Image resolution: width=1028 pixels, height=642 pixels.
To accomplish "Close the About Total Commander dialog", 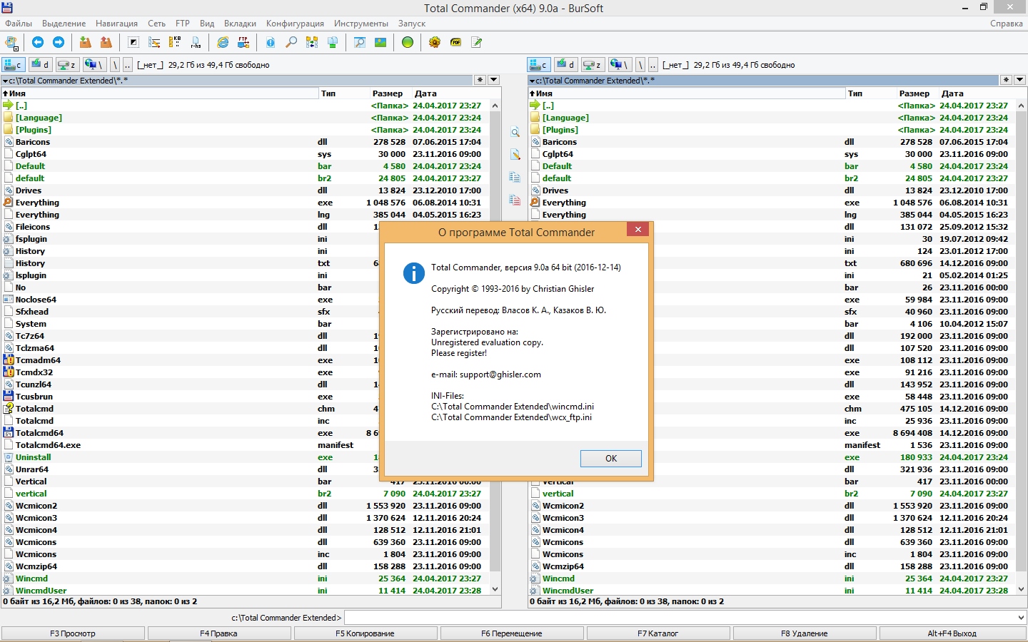I will (638, 229).
